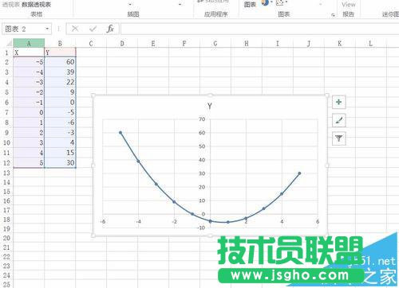Click the select-all corner of the sheet
This screenshot has height=288, width=399.
click(x=9, y=43)
